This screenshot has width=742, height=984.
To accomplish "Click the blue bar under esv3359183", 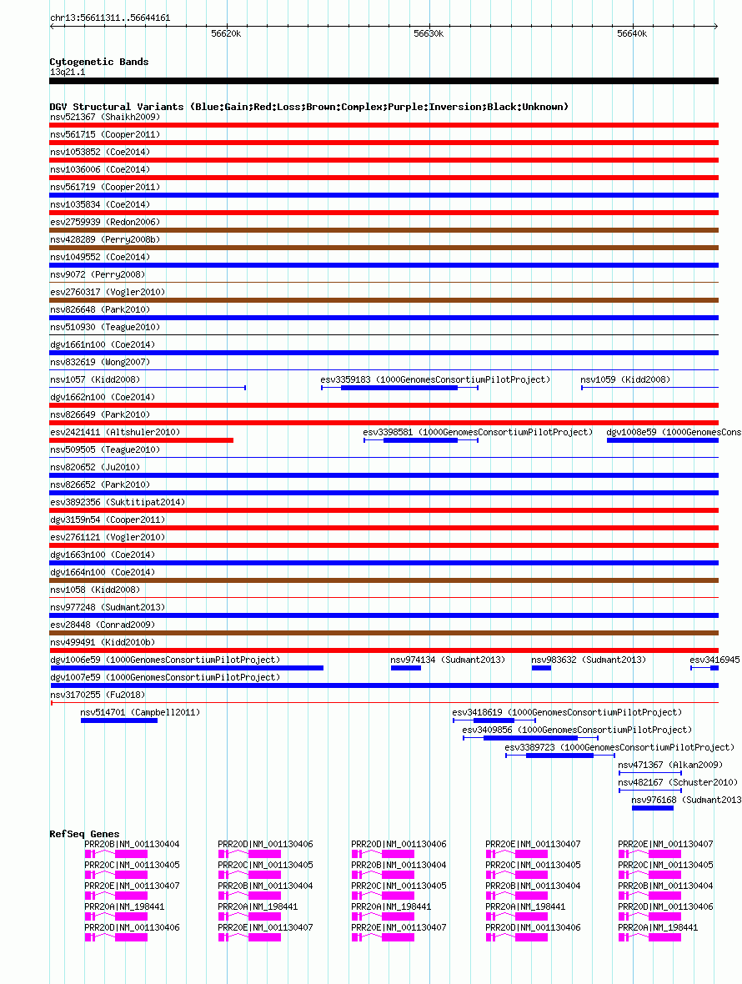I will pos(399,388).
